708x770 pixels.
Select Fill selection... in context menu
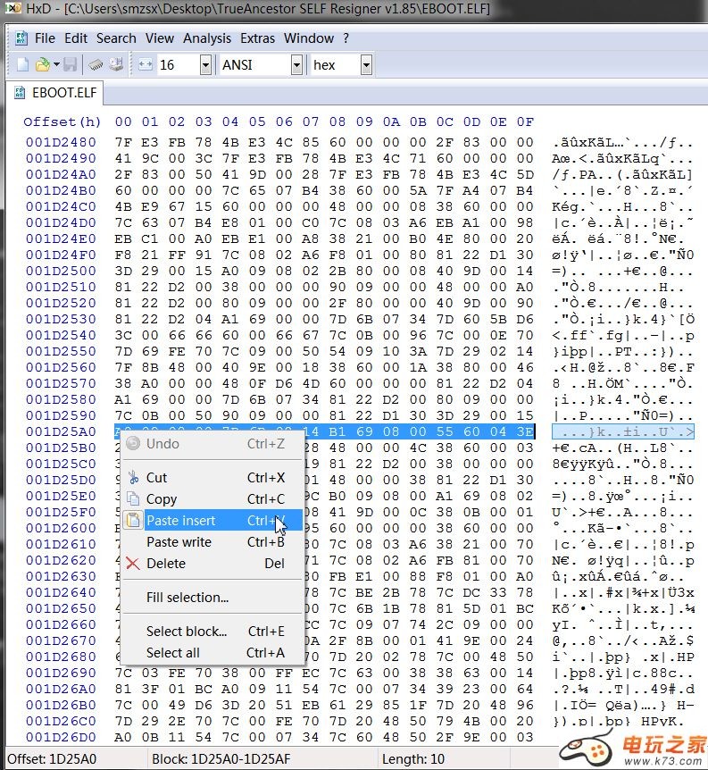coord(187,598)
